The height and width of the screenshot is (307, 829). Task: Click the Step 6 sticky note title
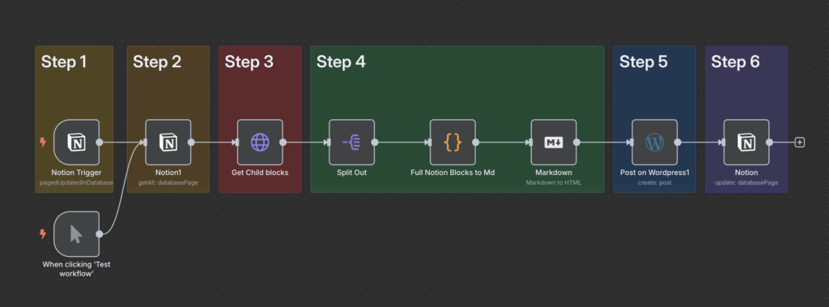[735, 62]
